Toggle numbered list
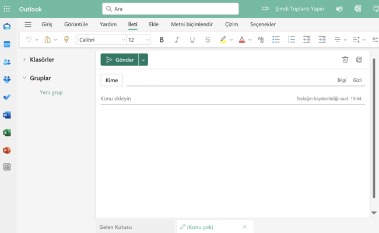Viewport: 379px width, 233px height. 292,40
